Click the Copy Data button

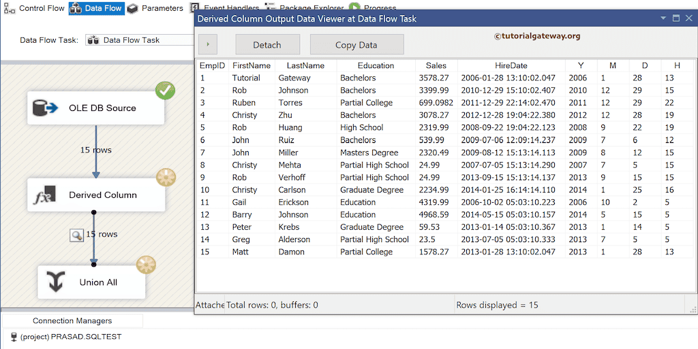pos(356,44)
